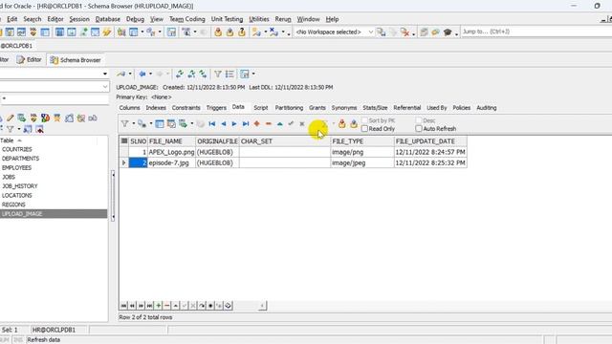This screenshot has width=612, height=344.
Task: Click the Commit icon in grid toolbar
Action: coord(342,124)
